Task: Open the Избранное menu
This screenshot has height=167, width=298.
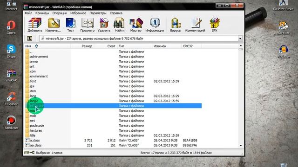Action: click(x=78, y=13)
